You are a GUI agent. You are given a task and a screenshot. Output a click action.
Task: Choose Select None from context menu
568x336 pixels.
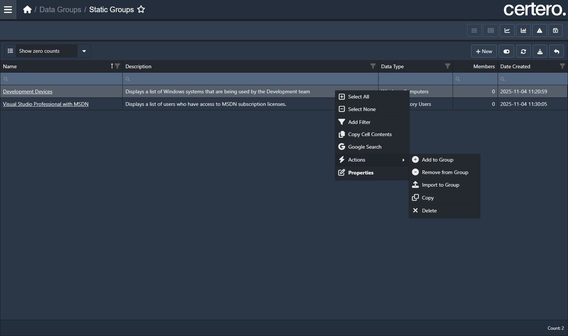(372, 109)
